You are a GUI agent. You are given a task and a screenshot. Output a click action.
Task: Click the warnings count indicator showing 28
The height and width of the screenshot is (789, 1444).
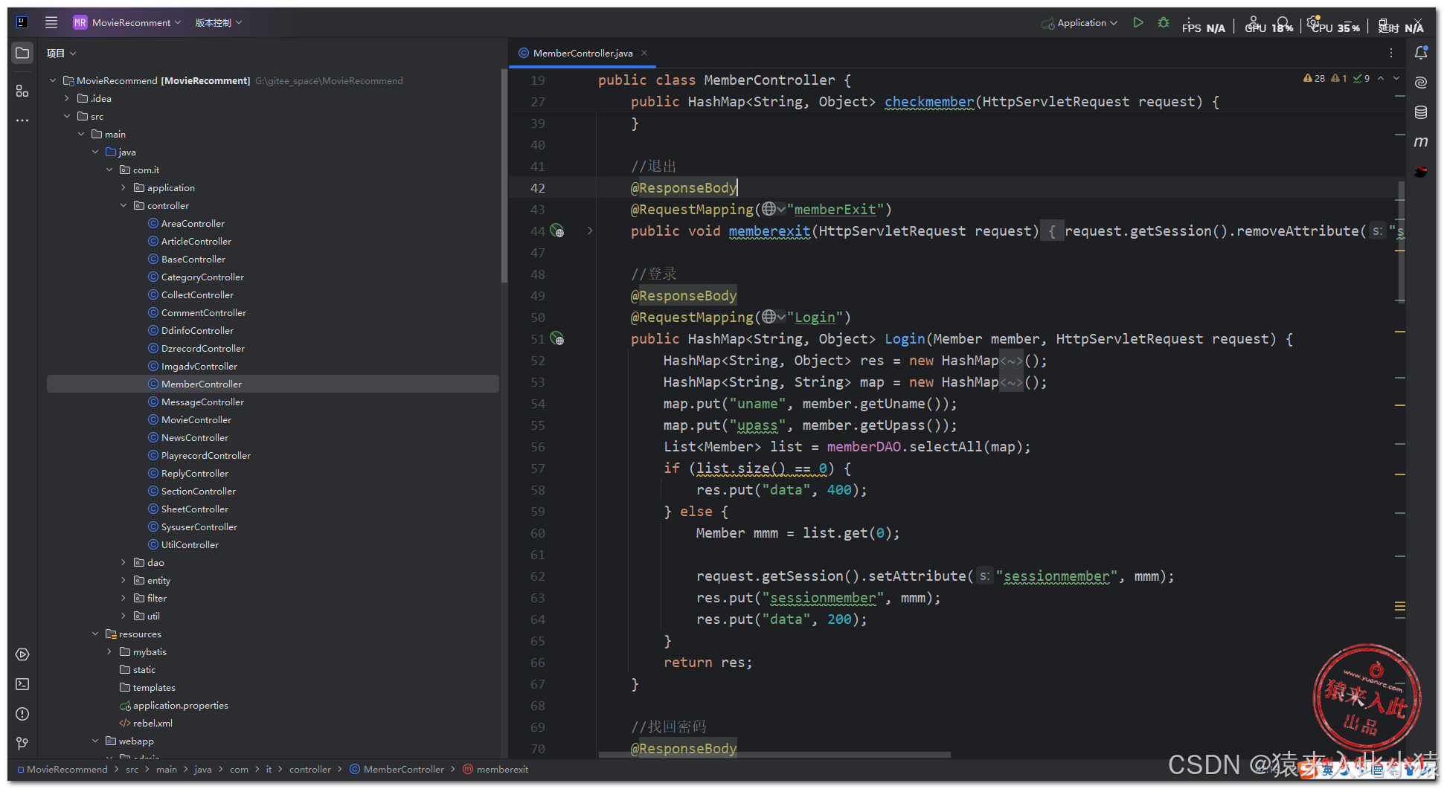[1314, 78]
